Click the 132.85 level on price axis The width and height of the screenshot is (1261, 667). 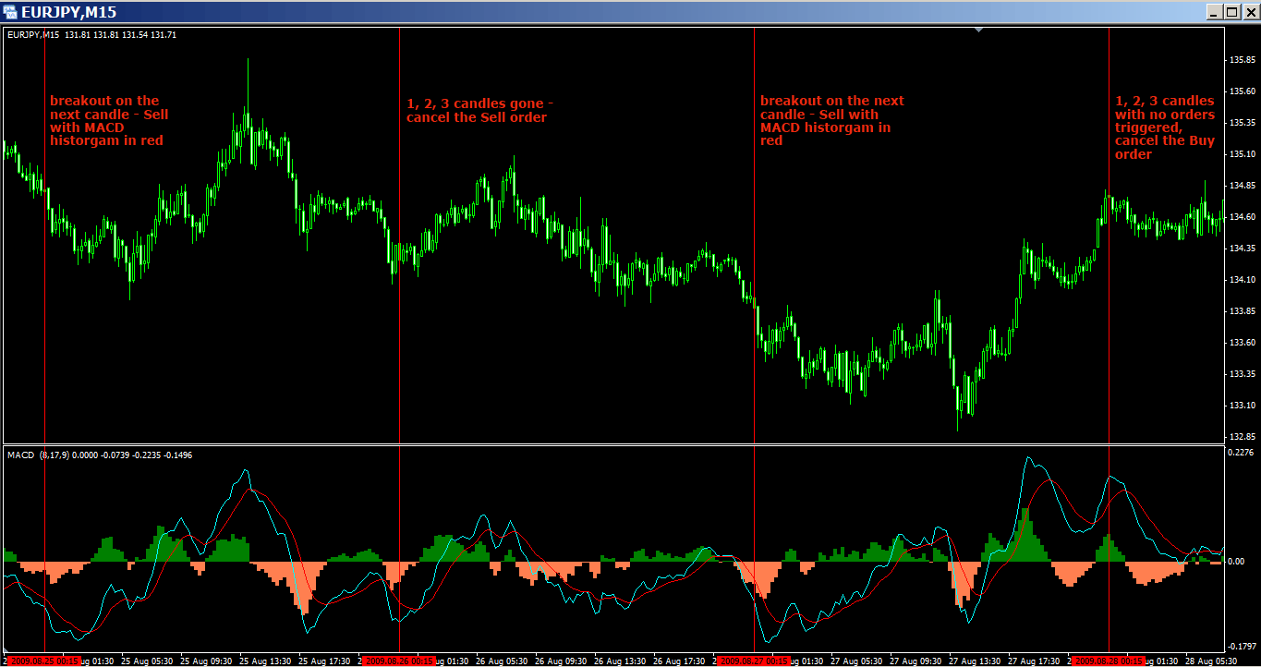coord(1243,437)
